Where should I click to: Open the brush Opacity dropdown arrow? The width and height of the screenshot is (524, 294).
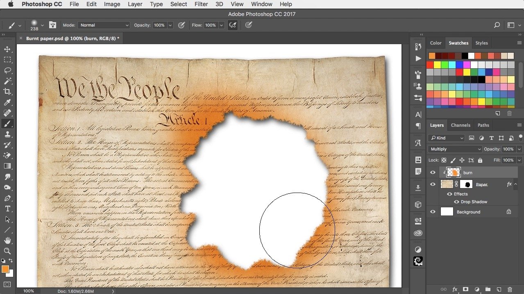170,25
